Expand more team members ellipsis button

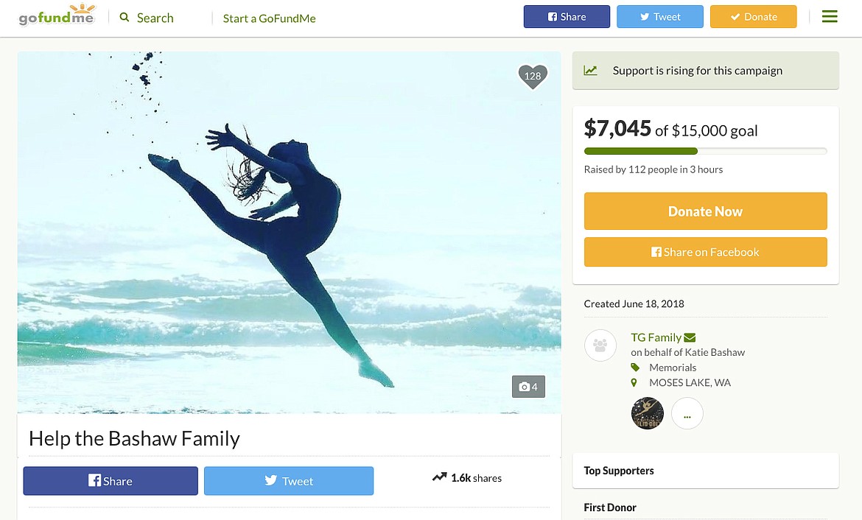(687, 414)
